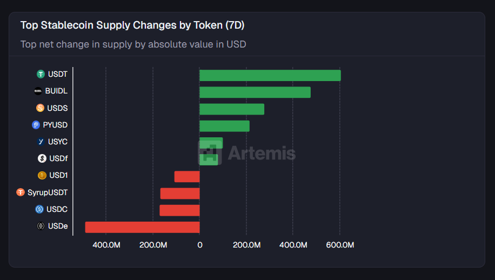Click the green PYUSD bar

click(x=224, y=126)
